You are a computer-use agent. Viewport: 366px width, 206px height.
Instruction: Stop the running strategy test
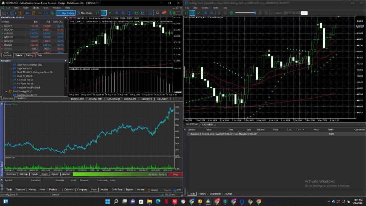(175, 174)
